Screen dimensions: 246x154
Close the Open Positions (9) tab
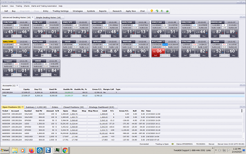pyautogui.click(x=22, y=107)
